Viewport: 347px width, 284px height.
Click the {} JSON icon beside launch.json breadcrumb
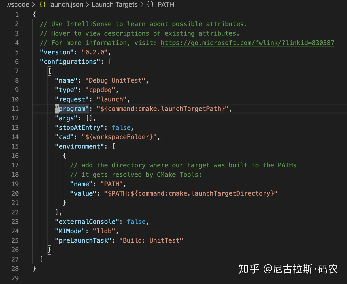coord(42,4)
